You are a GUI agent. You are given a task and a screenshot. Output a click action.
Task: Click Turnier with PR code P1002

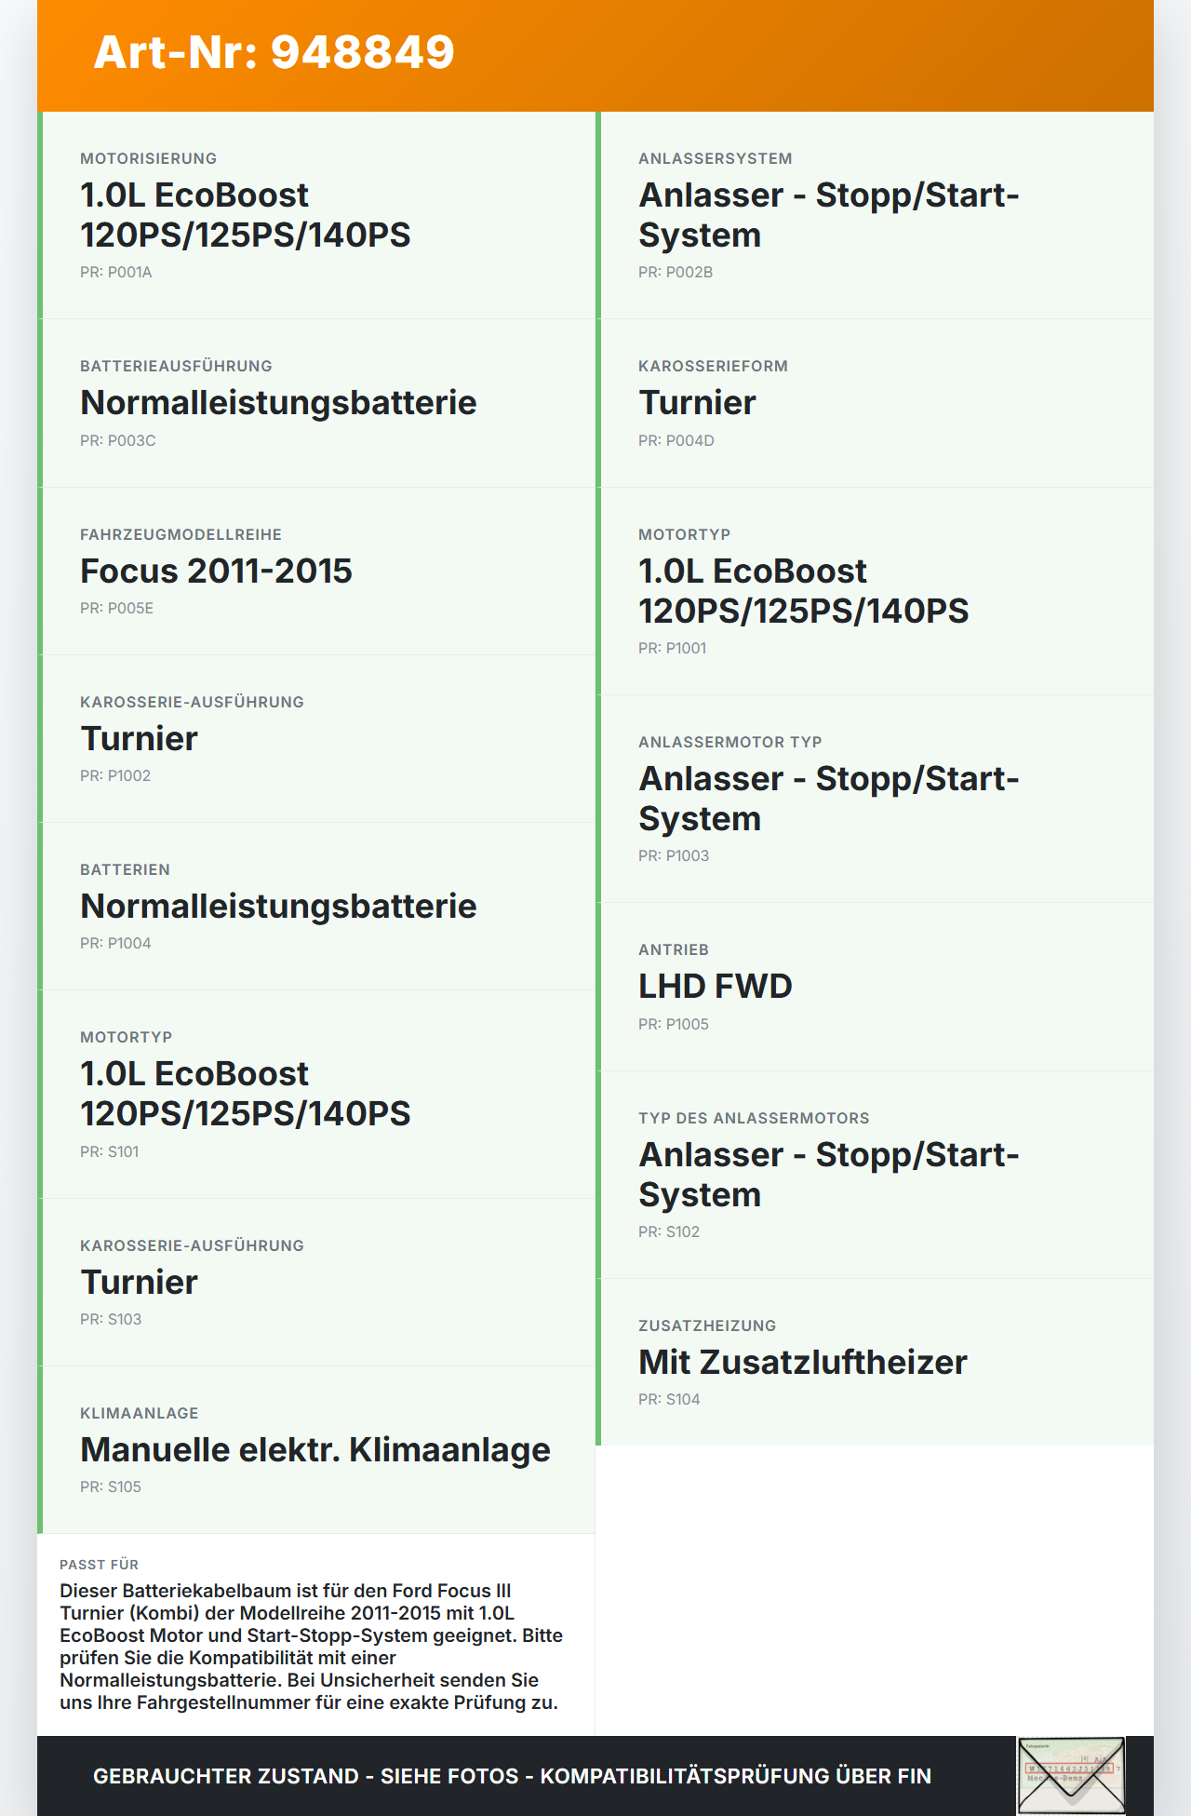139,738
